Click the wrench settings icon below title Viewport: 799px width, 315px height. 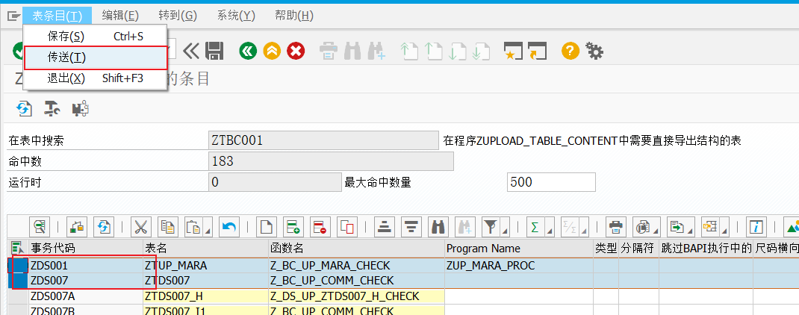[x=52, y=108]
